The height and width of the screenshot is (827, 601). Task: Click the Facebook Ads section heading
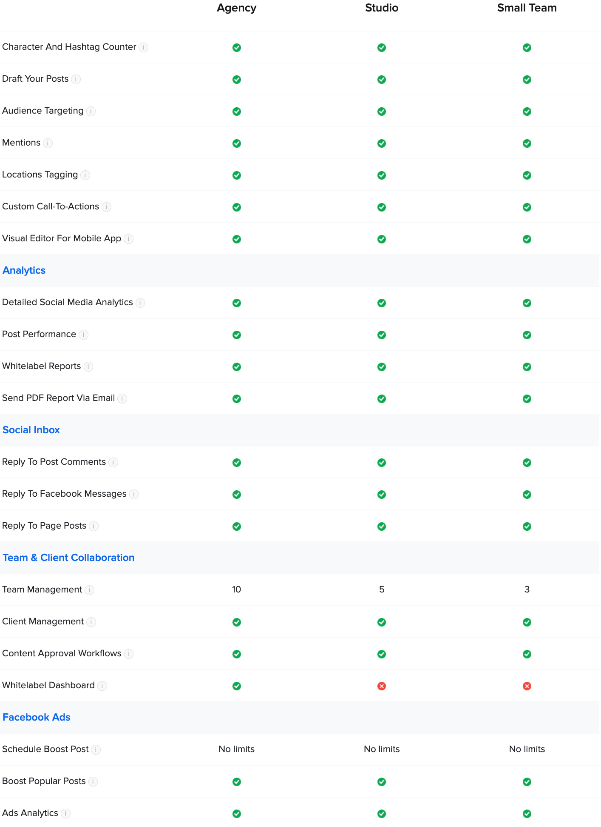37,717
